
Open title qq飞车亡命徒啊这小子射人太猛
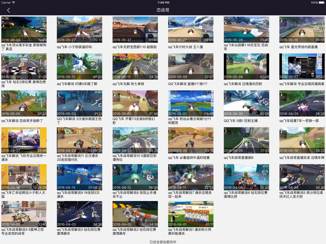click(23, 195)
